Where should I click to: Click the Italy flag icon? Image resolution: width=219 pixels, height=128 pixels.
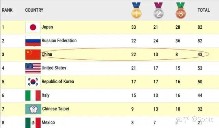click(x=33, y=96)
